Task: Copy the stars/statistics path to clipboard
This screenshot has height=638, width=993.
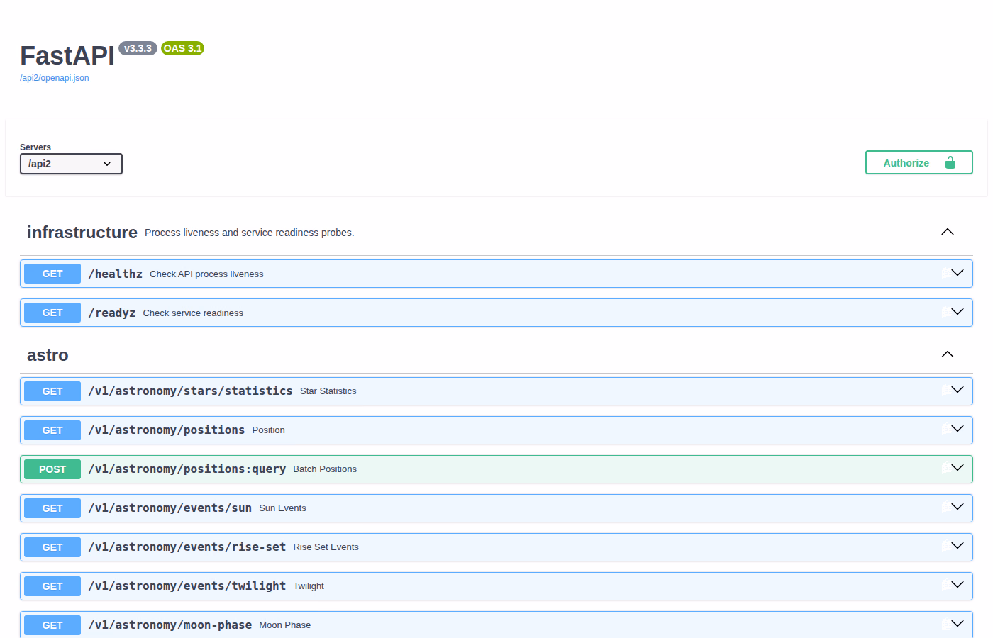Action: click(x=946, y=391)
